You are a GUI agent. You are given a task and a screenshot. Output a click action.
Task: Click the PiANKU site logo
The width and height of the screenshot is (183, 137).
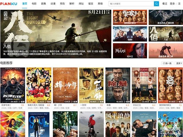pos(9,4)
